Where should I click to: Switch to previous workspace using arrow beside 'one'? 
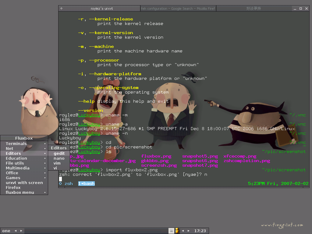(16, 231)
